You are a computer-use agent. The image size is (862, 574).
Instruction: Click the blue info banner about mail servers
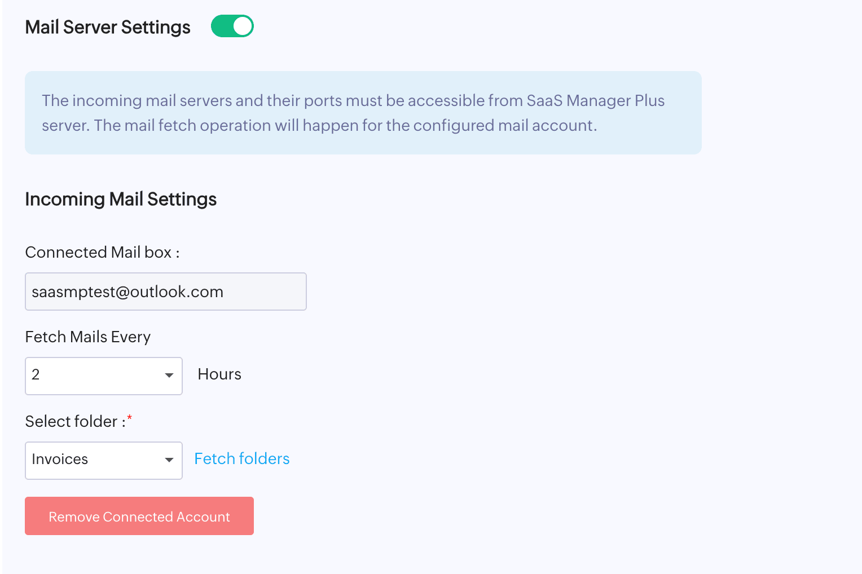(x=363, y=113)
